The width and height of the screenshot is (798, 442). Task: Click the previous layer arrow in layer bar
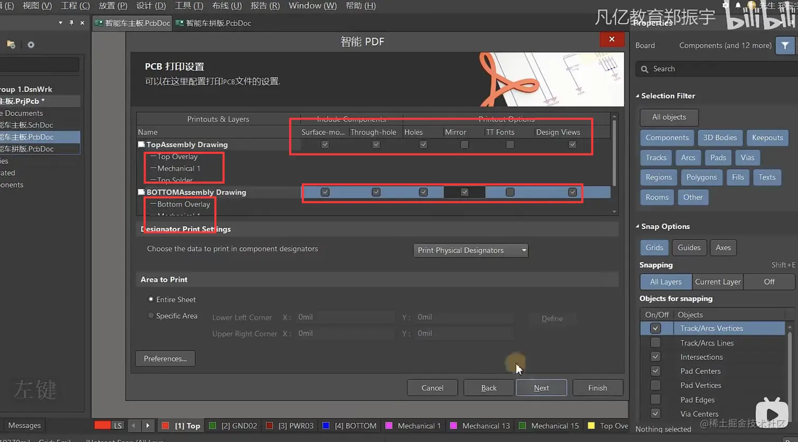(134, 426)
